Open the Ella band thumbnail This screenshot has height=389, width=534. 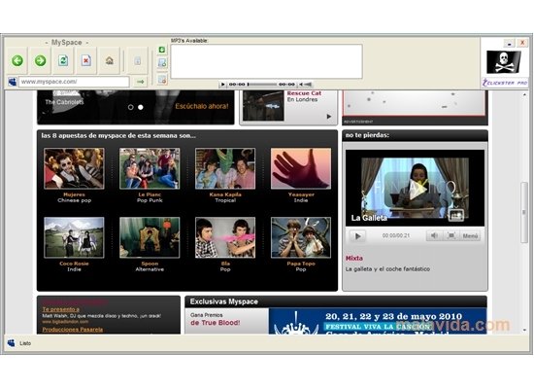[225, 237]
